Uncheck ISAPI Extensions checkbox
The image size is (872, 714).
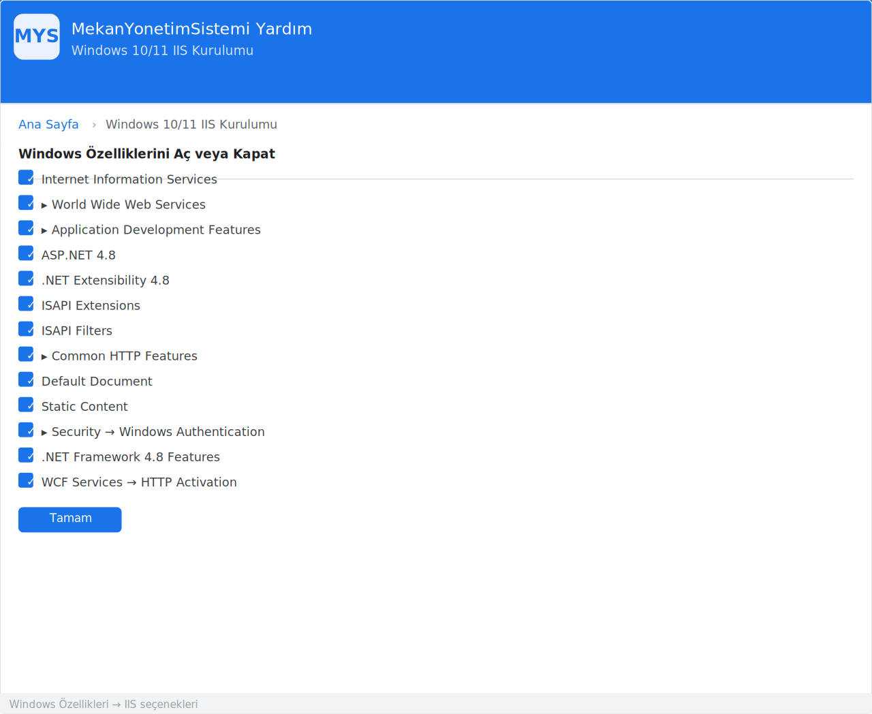point(26,304)
